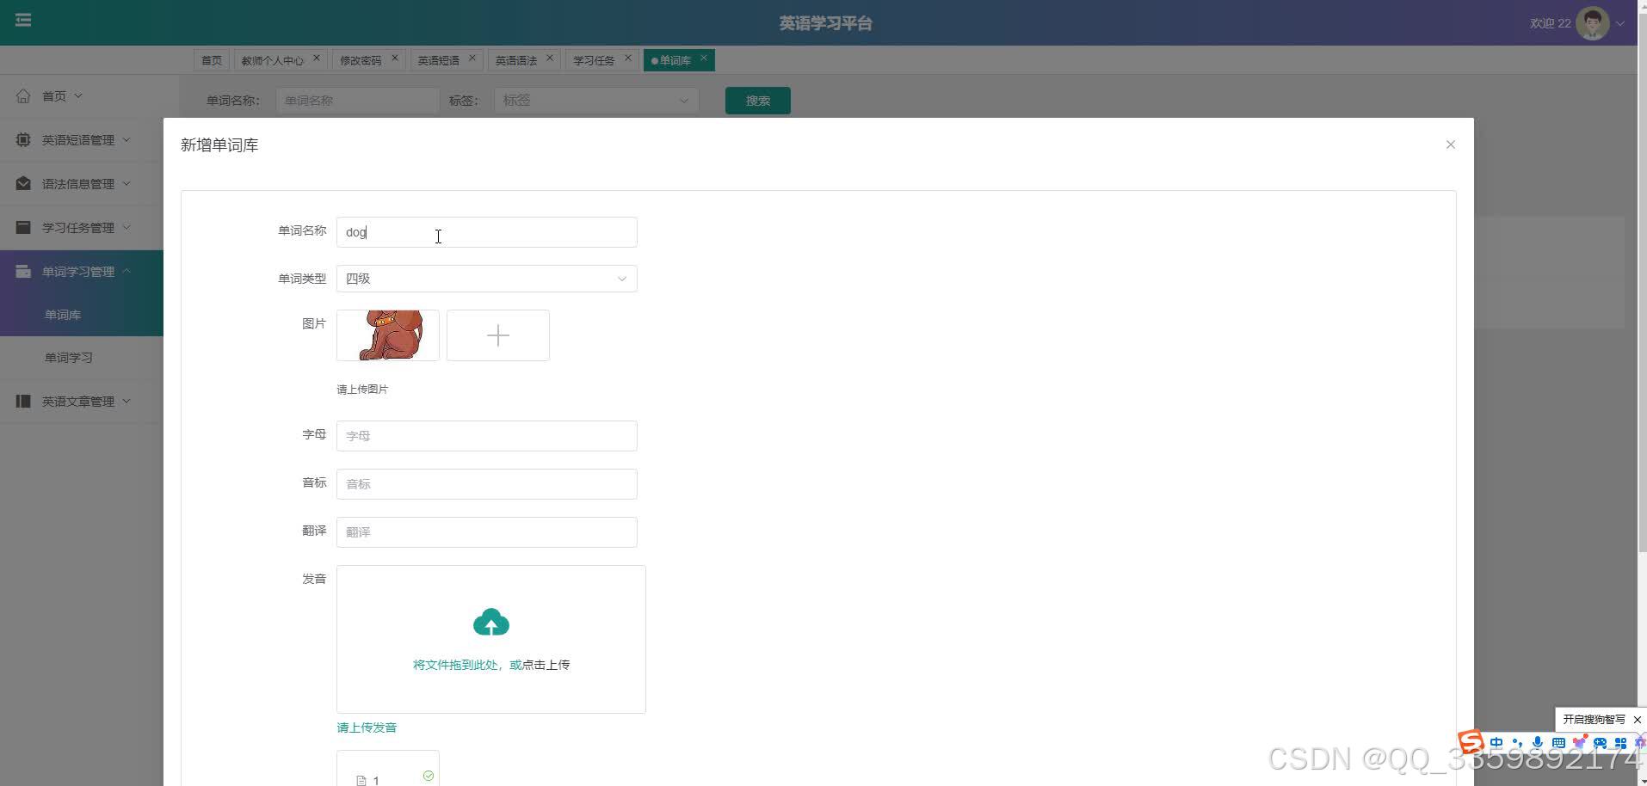Click the Sogou S logo icon

1471,742
